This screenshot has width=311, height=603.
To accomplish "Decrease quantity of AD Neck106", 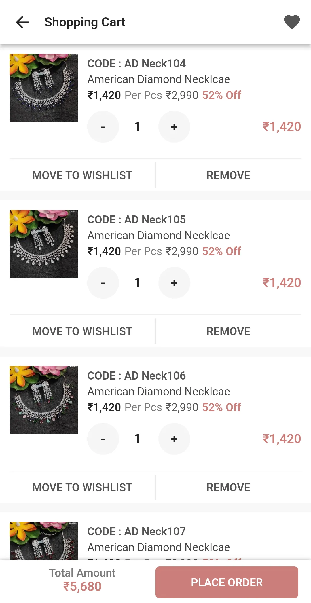I will click(103, 439).
